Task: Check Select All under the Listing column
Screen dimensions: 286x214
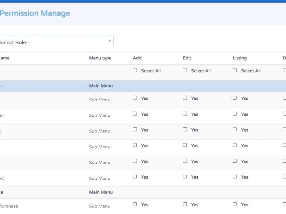Action: tap(235, 70)
